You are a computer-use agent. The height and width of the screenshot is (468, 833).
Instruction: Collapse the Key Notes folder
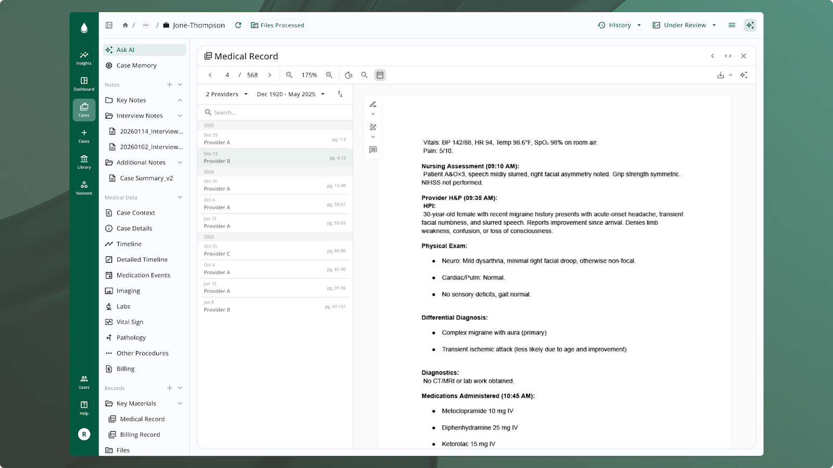[x=180, y=100]
